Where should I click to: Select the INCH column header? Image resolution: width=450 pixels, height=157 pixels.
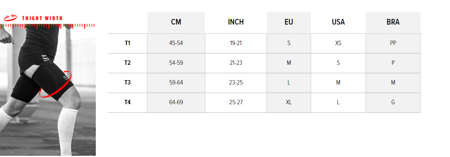tap(236, 22)
